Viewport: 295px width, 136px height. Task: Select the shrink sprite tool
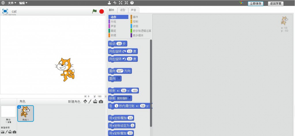click(x=126, y=3)
